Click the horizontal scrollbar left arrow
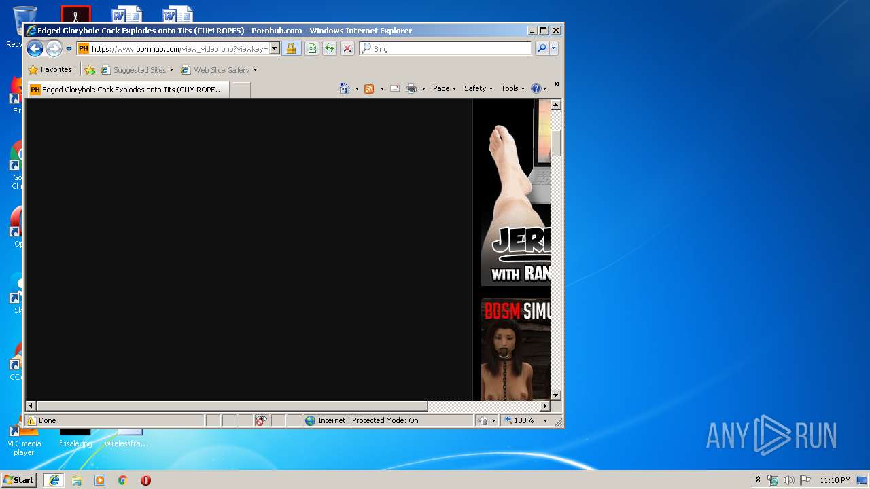 (x=31, y=405)
